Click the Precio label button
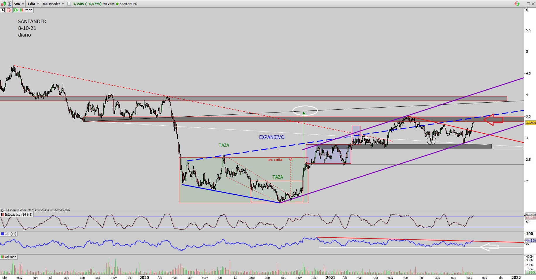The image size is (536, 280). [26, 10]
